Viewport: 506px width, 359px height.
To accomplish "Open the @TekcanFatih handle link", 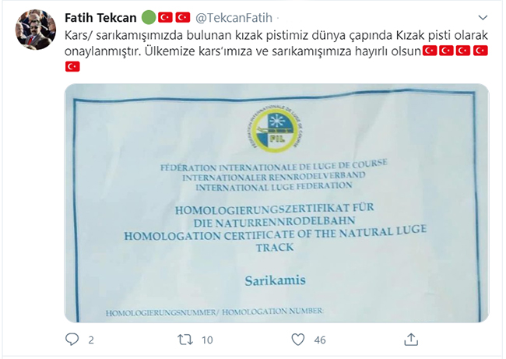I will coord(234,18).
